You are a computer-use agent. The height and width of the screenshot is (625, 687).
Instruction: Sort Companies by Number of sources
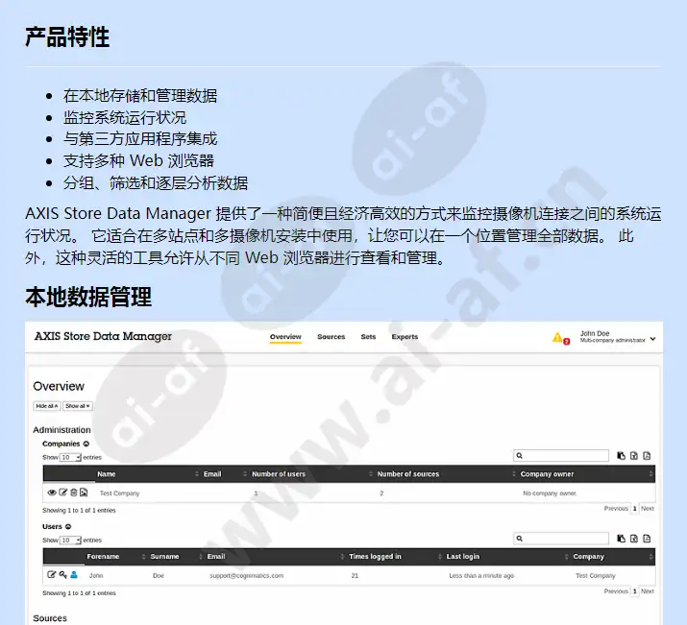[x=408, y=474]
